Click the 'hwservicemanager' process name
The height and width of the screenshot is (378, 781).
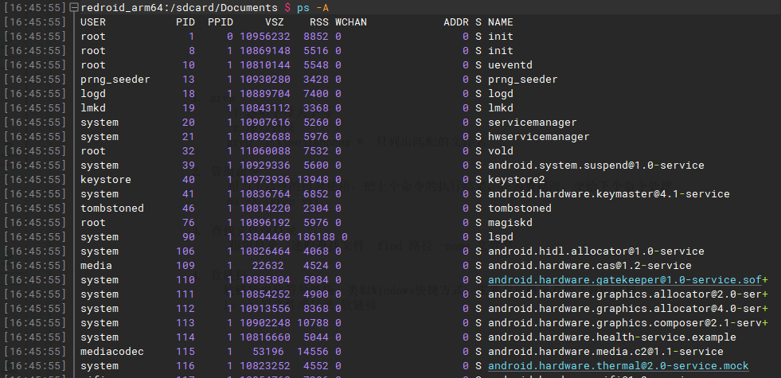[x=539, y=137]
